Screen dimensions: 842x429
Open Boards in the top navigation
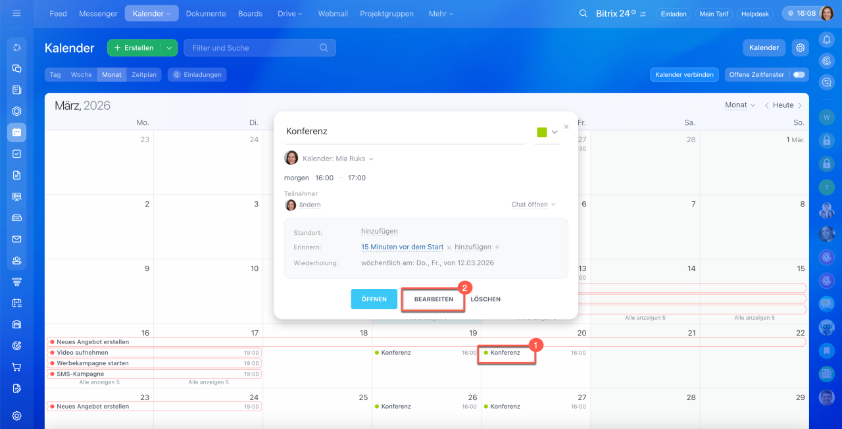pyautogui.click(x=250, y=13)
